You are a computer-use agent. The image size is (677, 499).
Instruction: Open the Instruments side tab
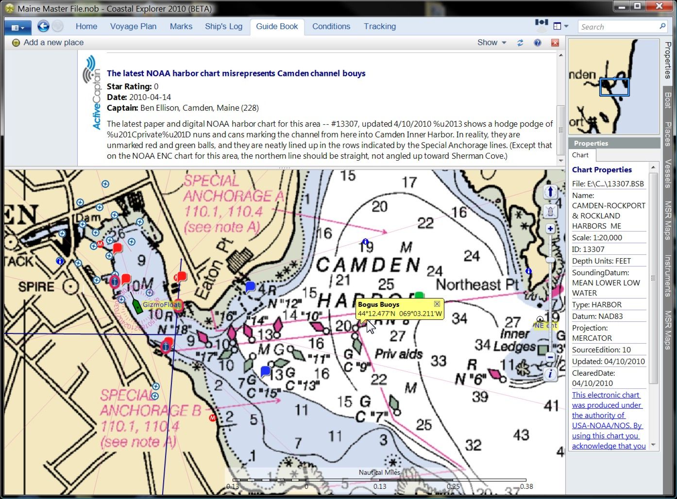pyautogui.click(x=668, y=275)
